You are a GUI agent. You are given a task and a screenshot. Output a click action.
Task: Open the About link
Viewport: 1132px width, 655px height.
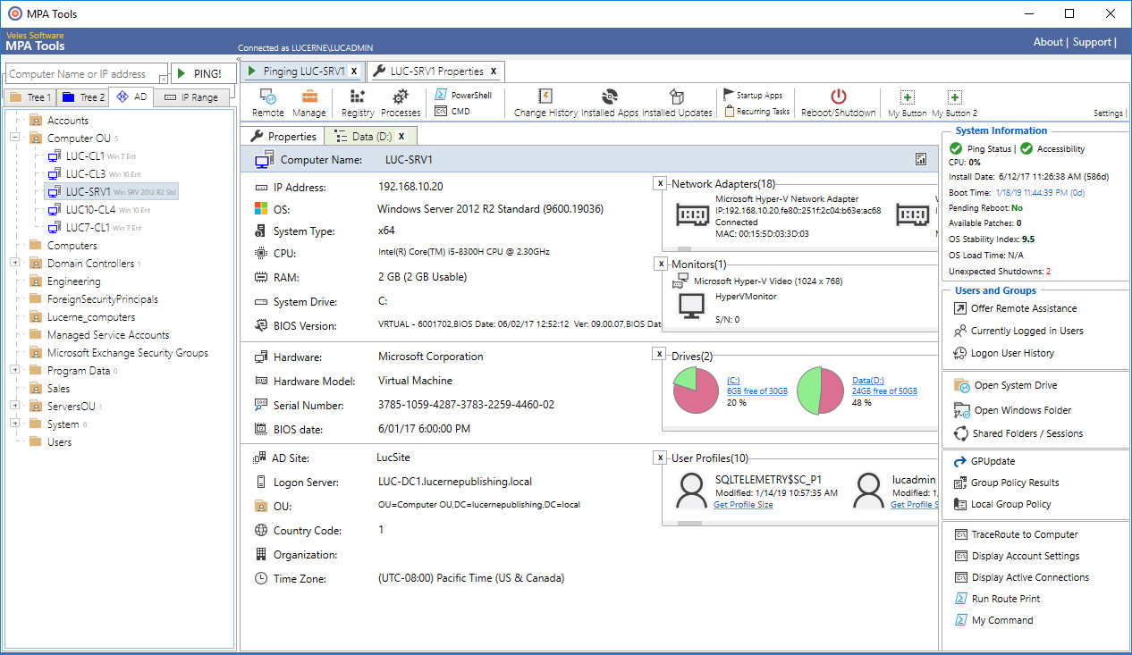tap(1048, 42)
